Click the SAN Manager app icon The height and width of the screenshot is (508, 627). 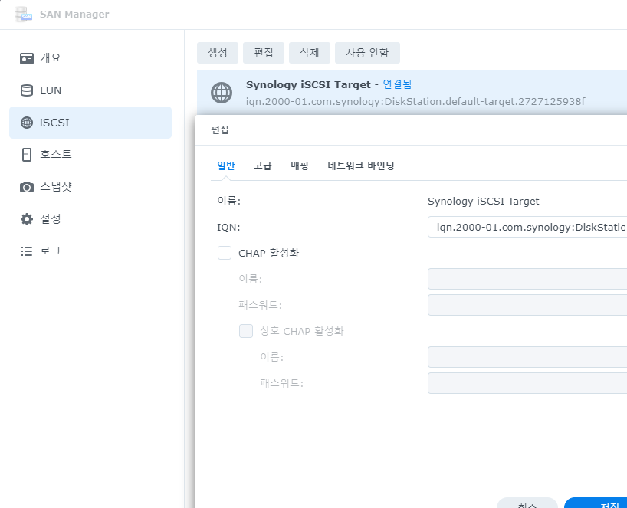point(23,15)
